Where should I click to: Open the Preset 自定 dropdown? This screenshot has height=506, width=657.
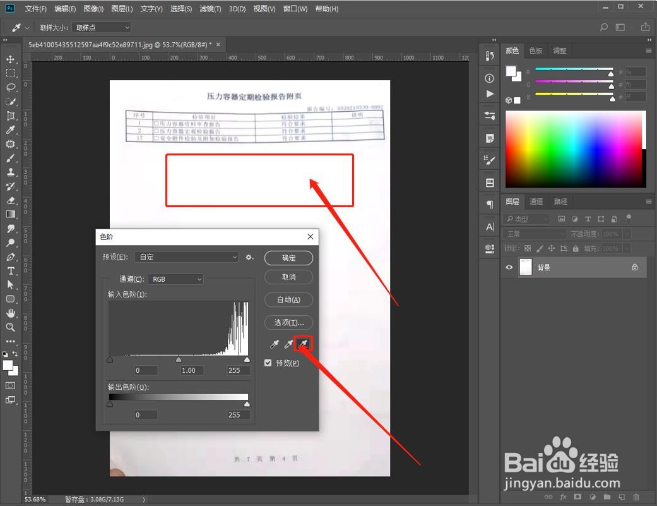187,257
